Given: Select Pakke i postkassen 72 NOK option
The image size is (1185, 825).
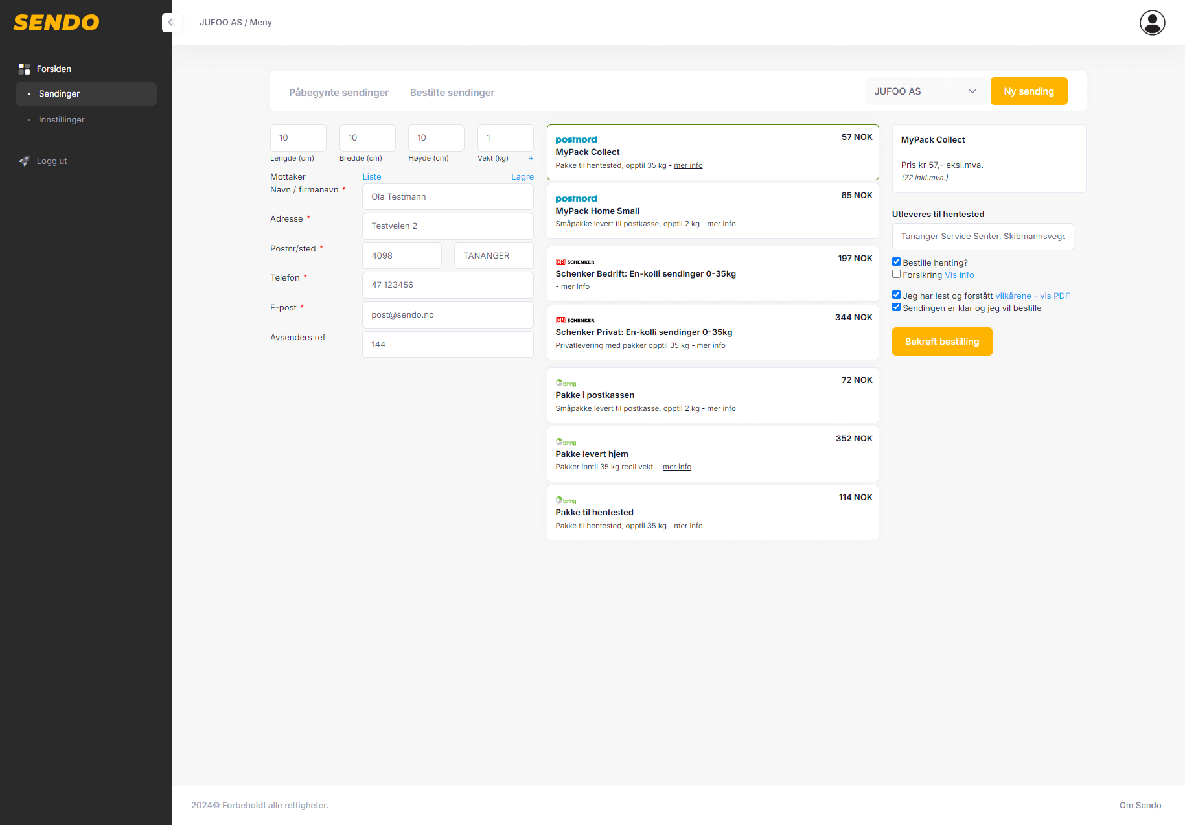Looking at the screenshot, I should [x=713, y=395].
